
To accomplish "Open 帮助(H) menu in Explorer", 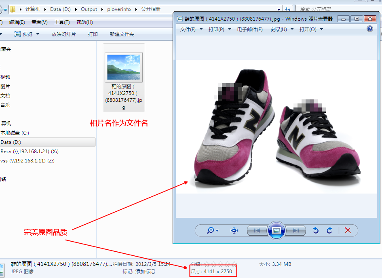I will click(84, 22).
